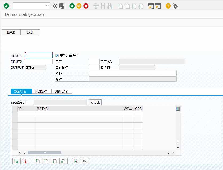223x170 pixels.
Task: Click the OUTPUT field showing NONE
Action: (x=36, y=67)
